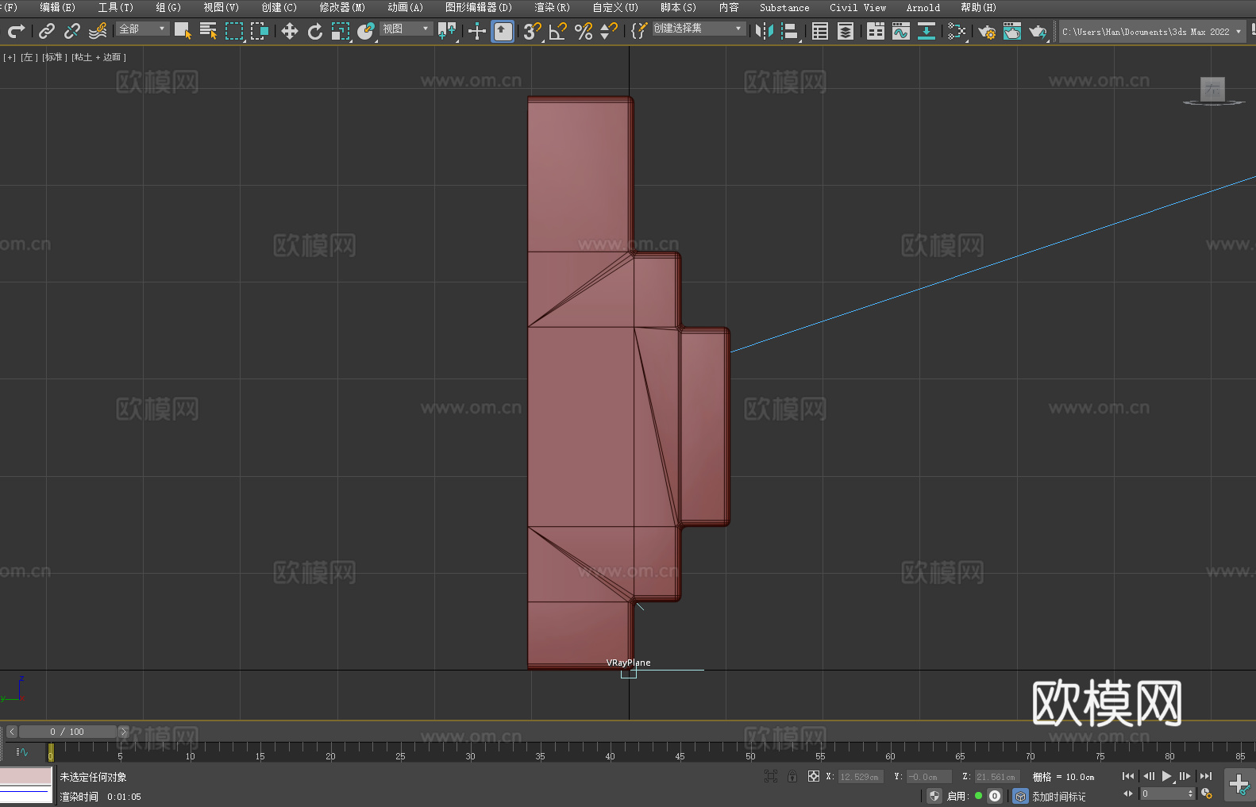Screen dimensions: 1256x807
Task: Toggle Layer Explorer
Action: [846, 31]
